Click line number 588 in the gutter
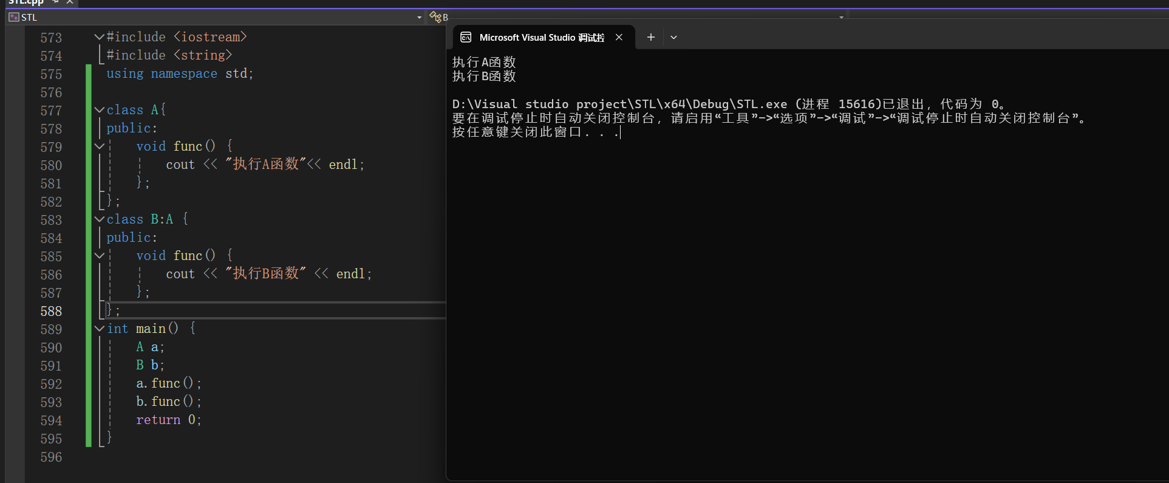1169x483 pixels. (x=51, y=311)
